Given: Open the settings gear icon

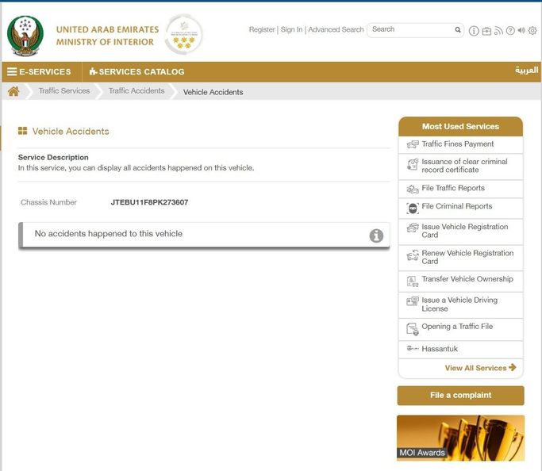Looking at the screenshot, I should [x=532, y=31].
